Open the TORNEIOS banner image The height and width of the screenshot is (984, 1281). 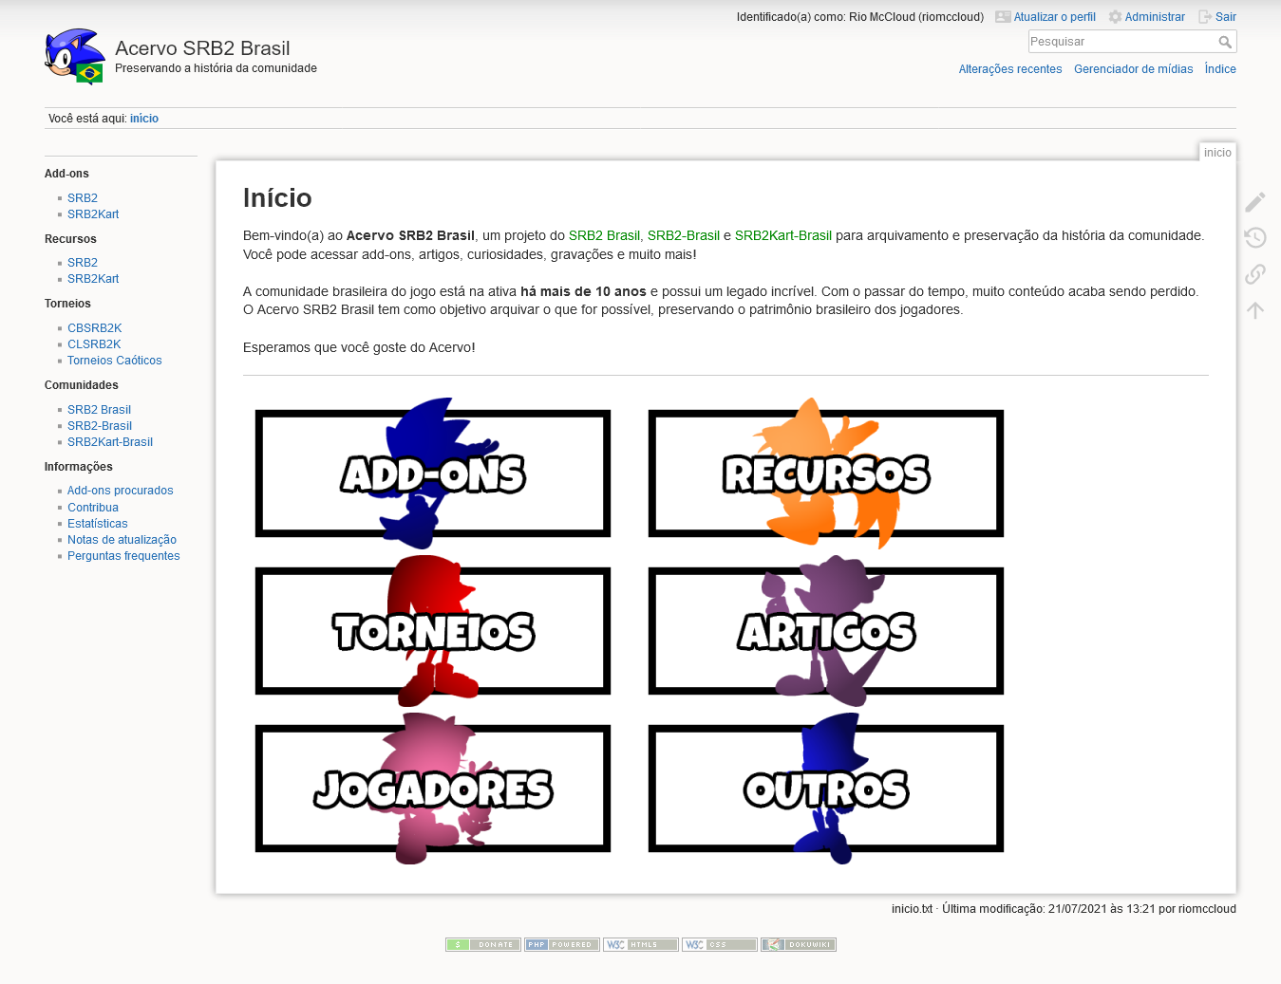click(433, 631)
